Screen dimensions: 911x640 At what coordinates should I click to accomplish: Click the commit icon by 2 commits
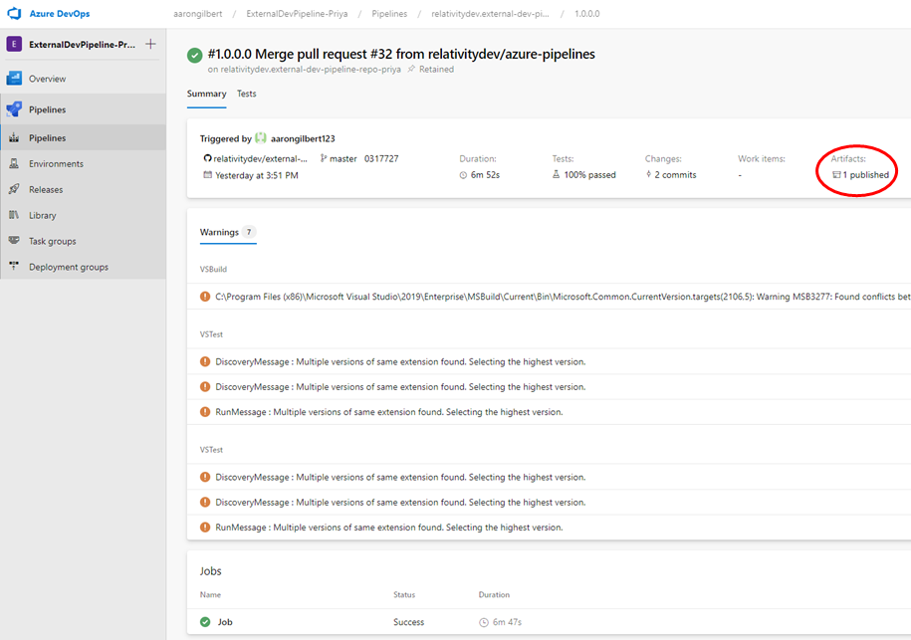pyautogui.click(x=648, y=174)
